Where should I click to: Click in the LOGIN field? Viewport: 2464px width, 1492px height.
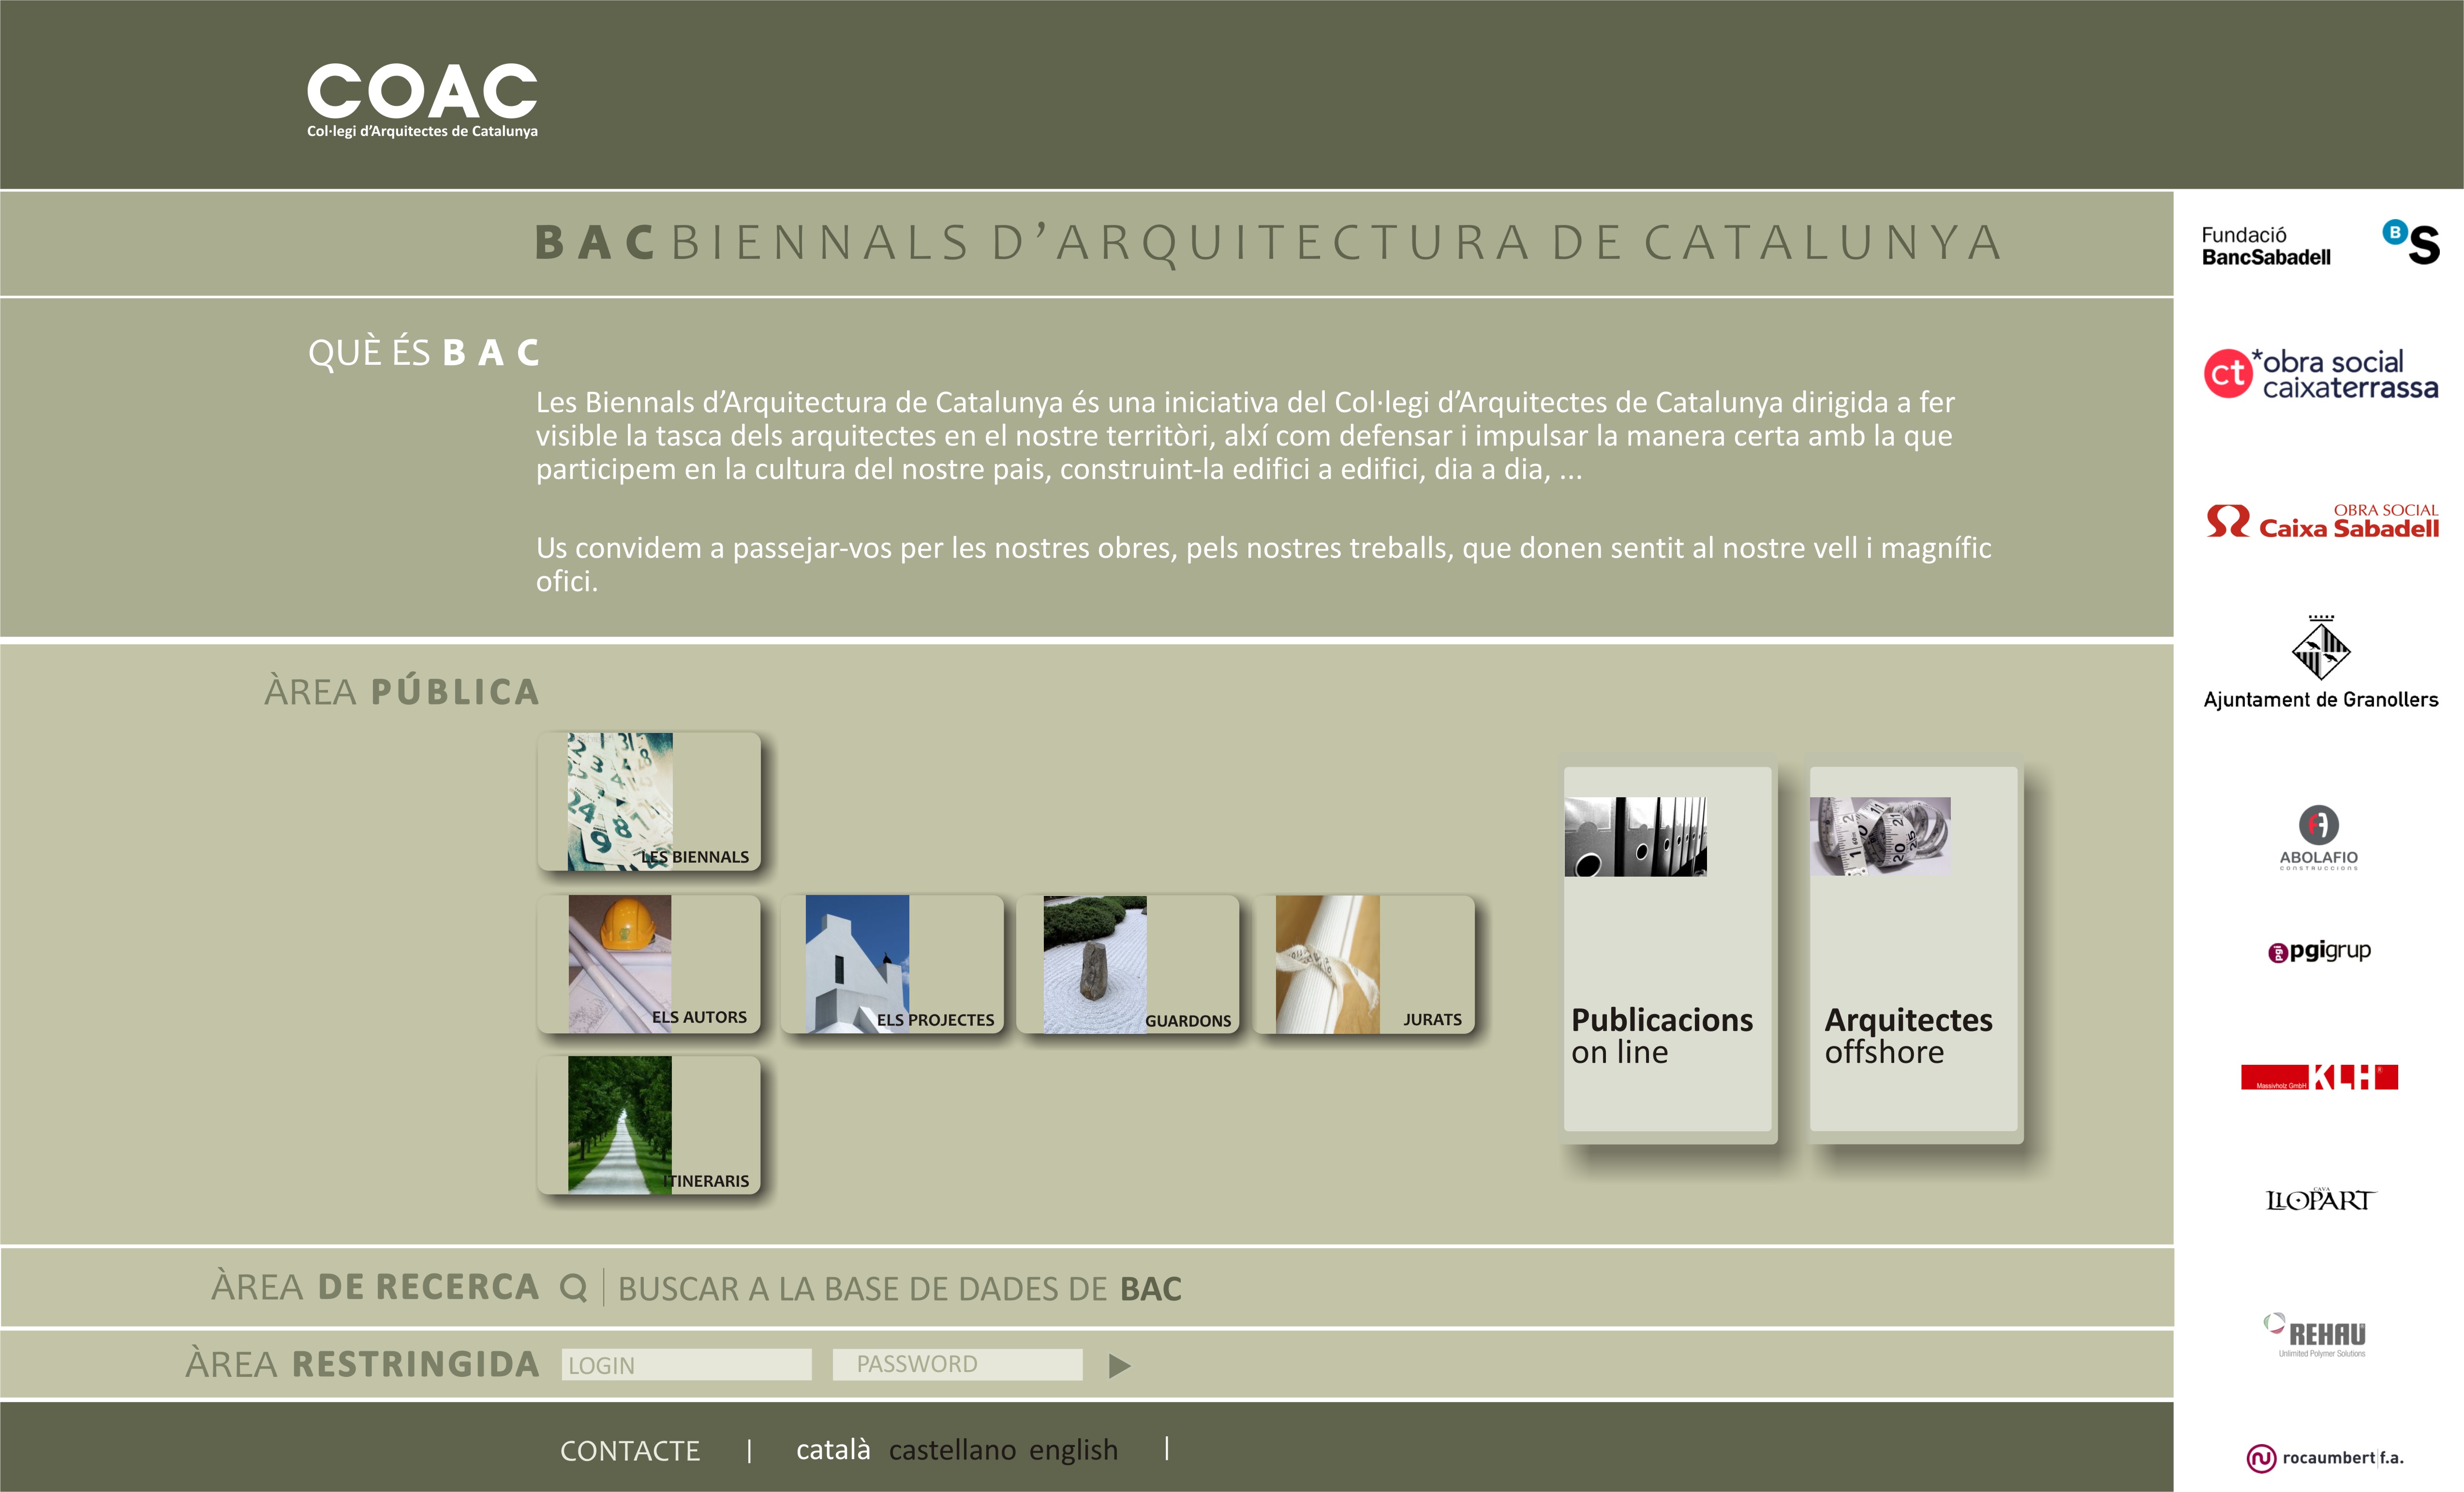686,1365
